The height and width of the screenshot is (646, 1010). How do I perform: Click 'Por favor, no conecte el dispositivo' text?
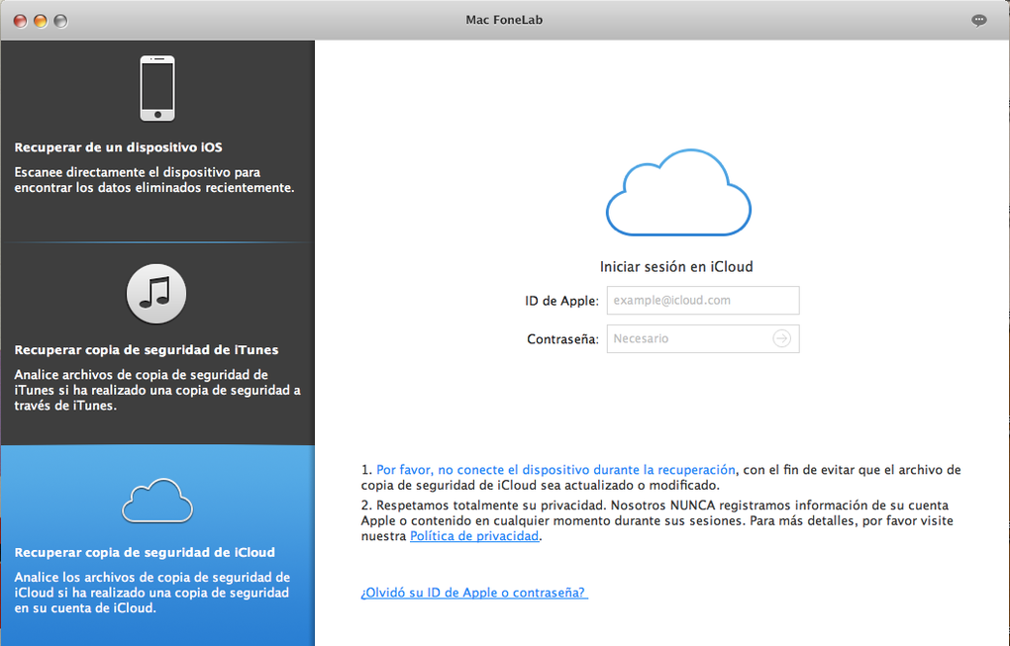(555, 470)
